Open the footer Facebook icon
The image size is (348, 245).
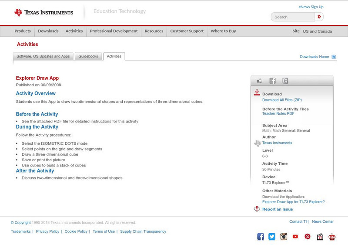pos(261,237)
